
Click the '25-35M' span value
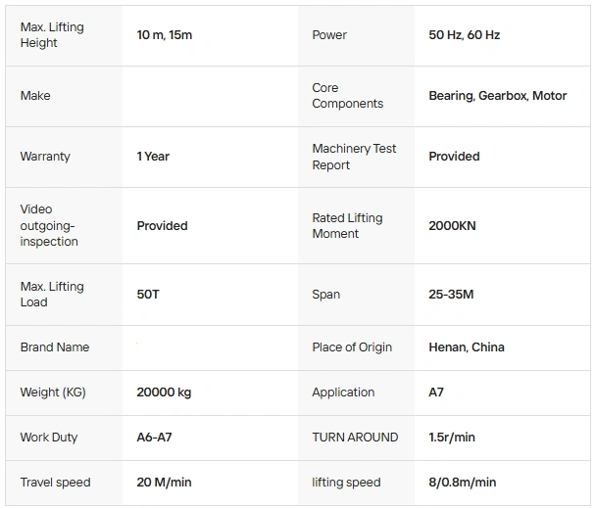point(451,295)
